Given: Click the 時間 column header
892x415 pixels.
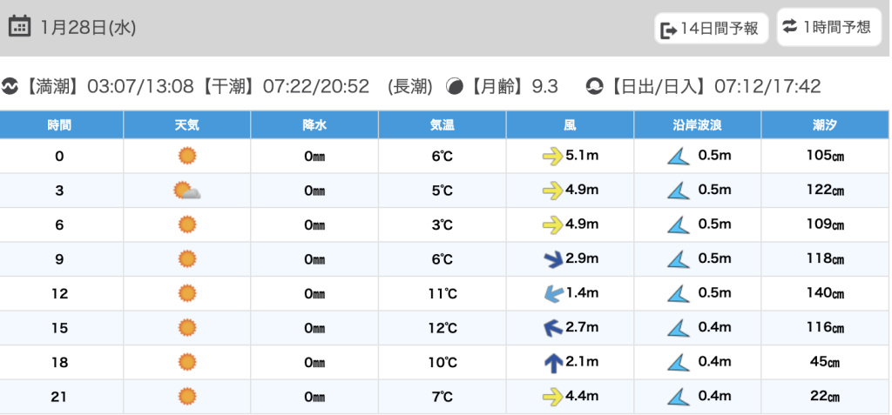Looking at the screenshot, I should [62, 125].
